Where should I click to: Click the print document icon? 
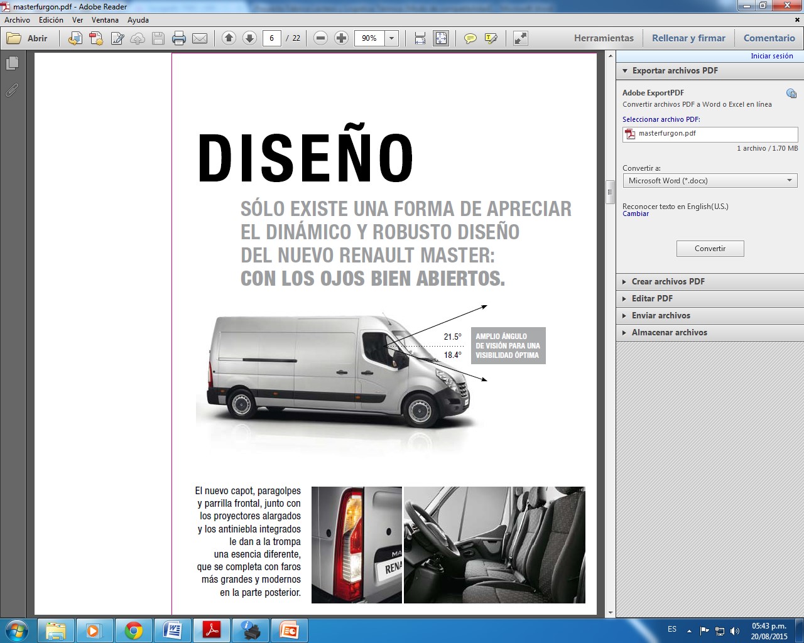click(x=179, y=38)
